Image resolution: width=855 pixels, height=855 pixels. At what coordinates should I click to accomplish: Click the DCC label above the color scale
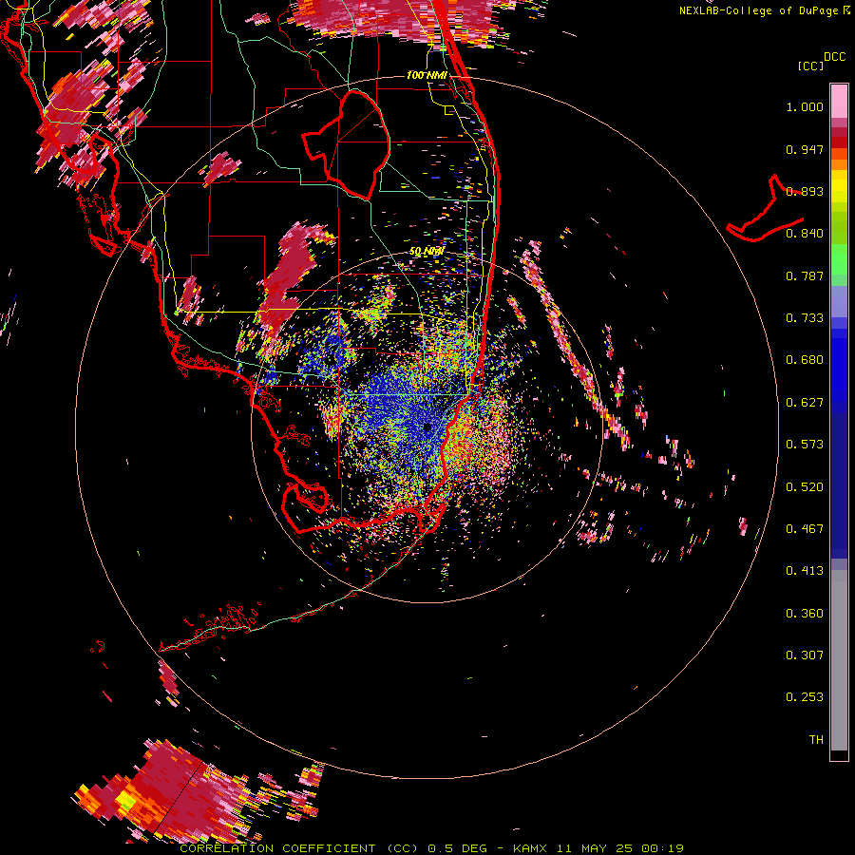835,57
